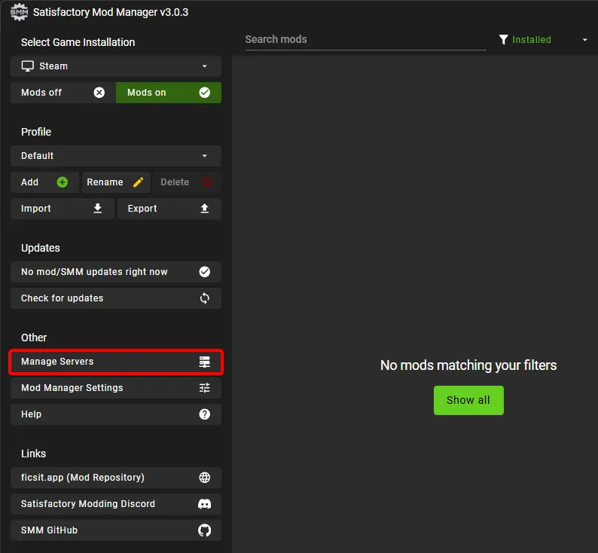The height and width of the screenshot is (553, 598).
Task: Open ficsit.app Mod Repository link
Action: click(x=116, y=477)
